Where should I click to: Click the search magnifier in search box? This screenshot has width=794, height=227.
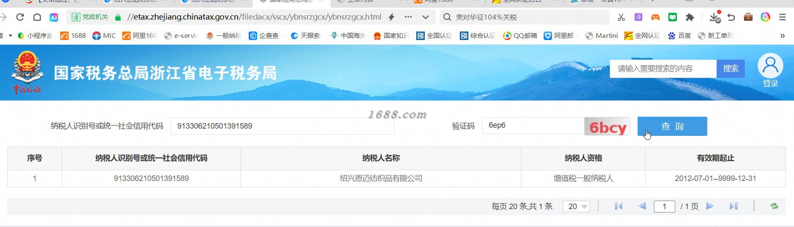coord(447,17)
